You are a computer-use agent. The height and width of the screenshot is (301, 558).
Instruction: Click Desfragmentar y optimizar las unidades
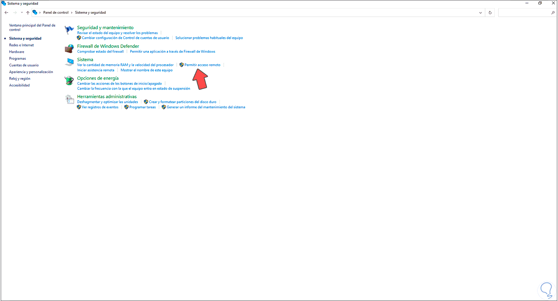pos(108,102)
